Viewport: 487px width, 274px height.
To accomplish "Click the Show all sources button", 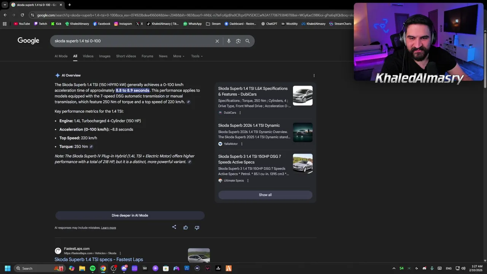I will point(265,195).
